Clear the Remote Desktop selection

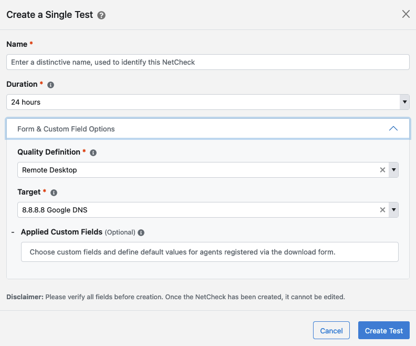(383, 170)
